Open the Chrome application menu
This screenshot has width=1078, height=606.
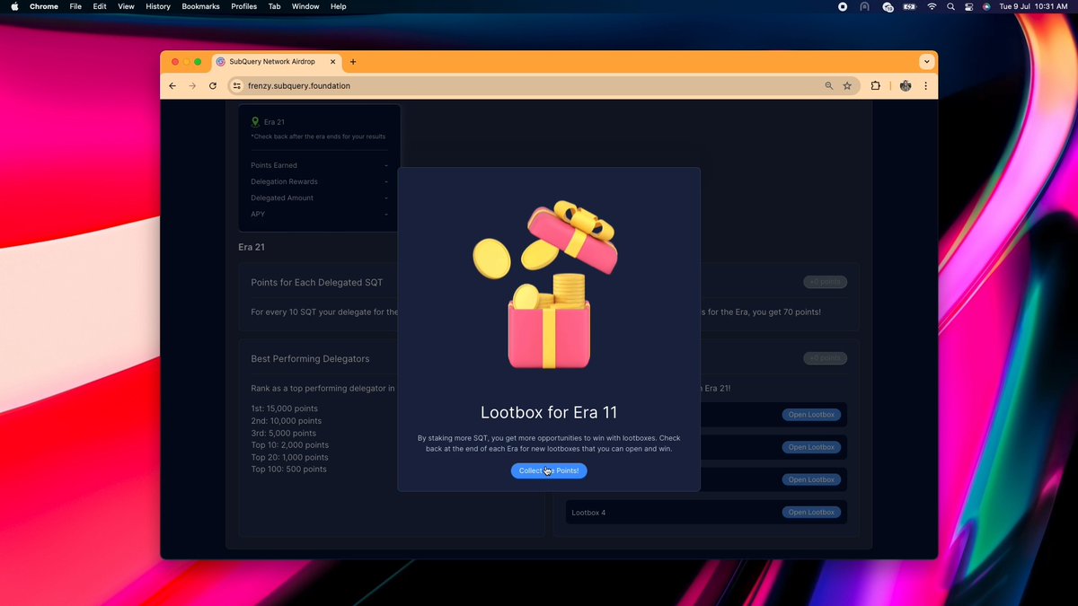44,6
